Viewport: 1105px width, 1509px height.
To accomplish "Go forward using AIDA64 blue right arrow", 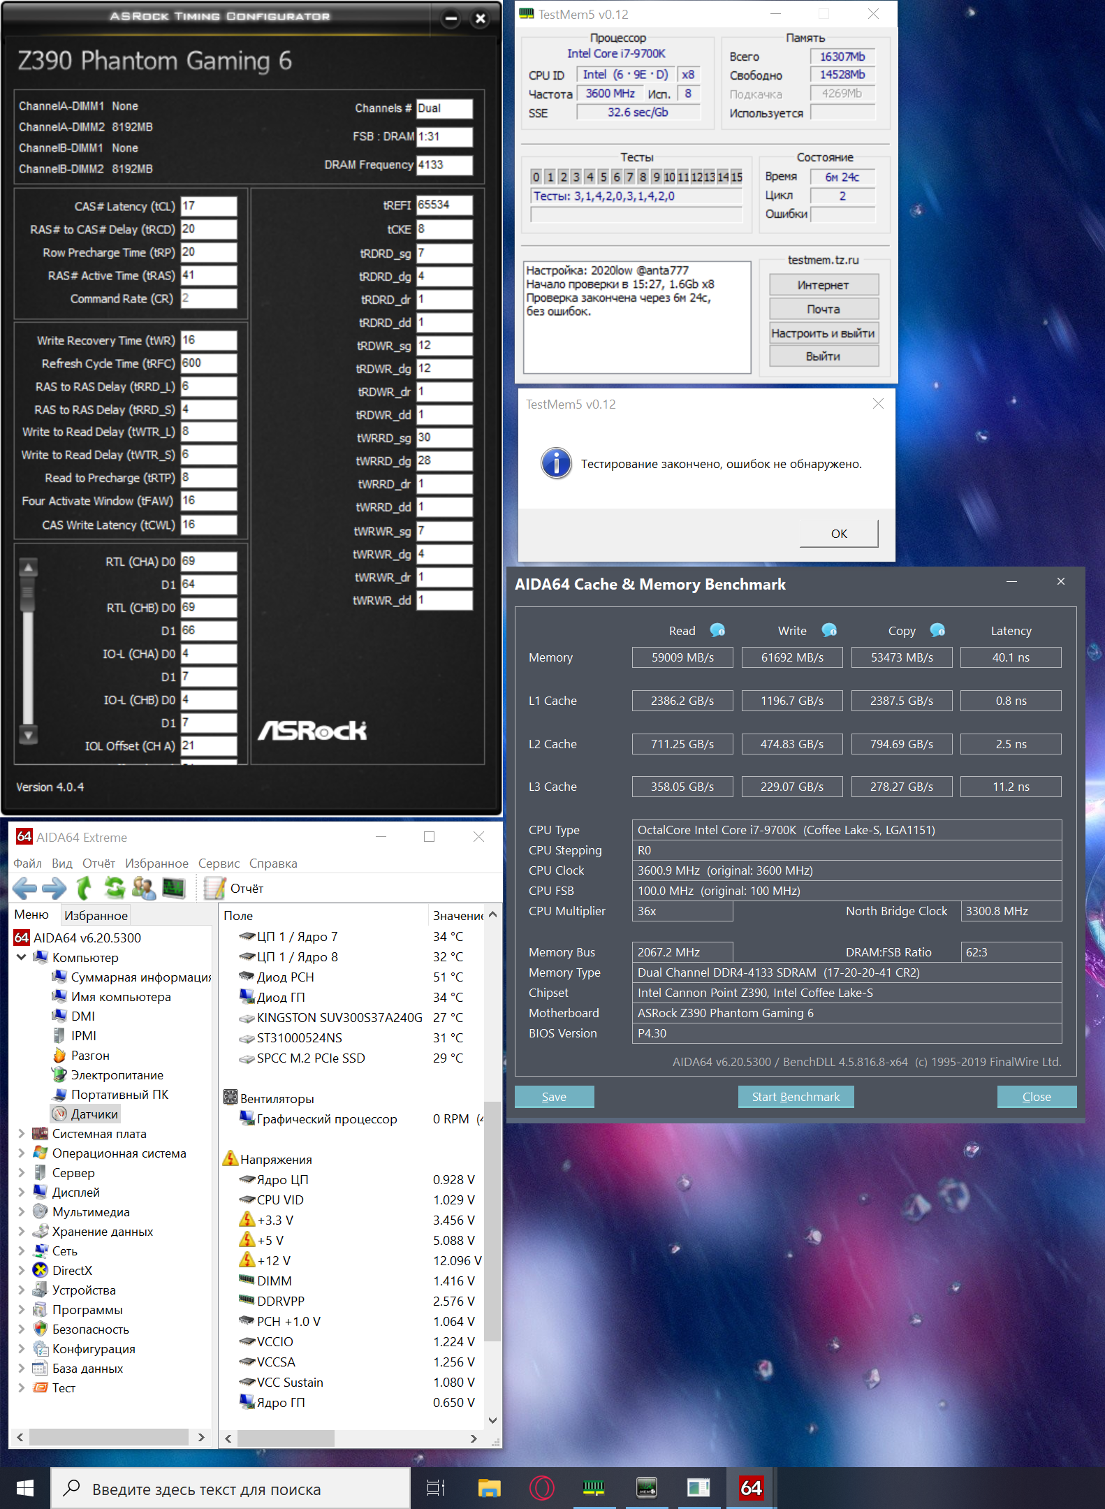I will (x=54, y=888).
